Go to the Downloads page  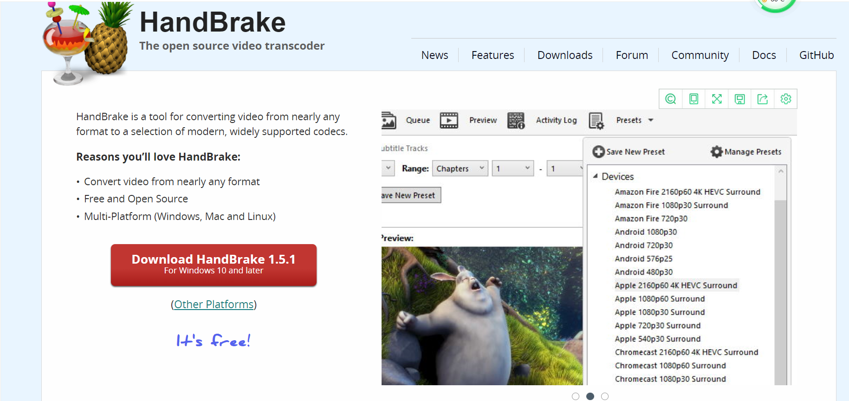(x=565, y=55)
